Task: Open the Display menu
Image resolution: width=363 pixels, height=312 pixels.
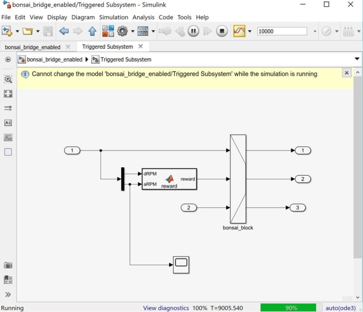Action: [x=57, y=18]
